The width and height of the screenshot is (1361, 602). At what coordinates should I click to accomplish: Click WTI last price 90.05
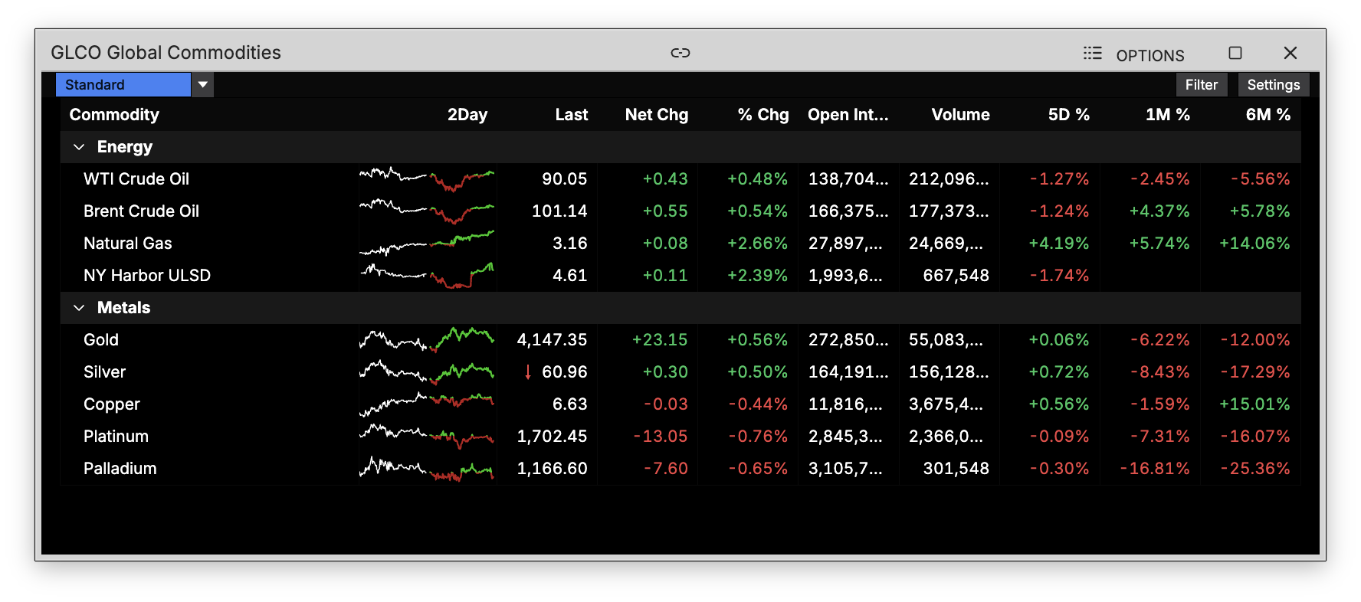564,179
